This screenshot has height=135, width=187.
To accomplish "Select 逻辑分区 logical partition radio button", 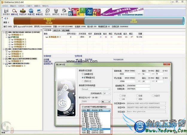I will pyautogui.click(x=83, y=81).
